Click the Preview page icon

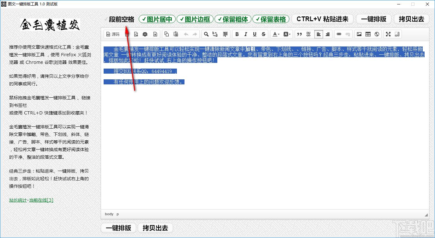point(136,34)
